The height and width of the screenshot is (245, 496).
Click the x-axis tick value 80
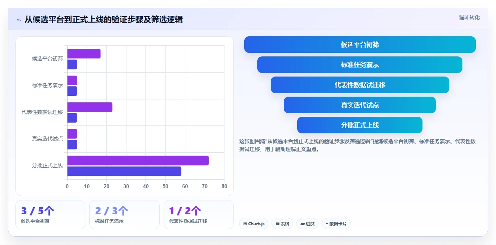click(x=224, y=186)
